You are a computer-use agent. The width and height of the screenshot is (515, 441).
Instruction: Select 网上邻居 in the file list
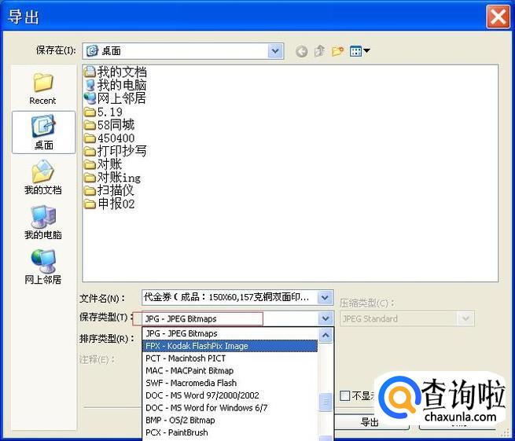click(115, 98)
